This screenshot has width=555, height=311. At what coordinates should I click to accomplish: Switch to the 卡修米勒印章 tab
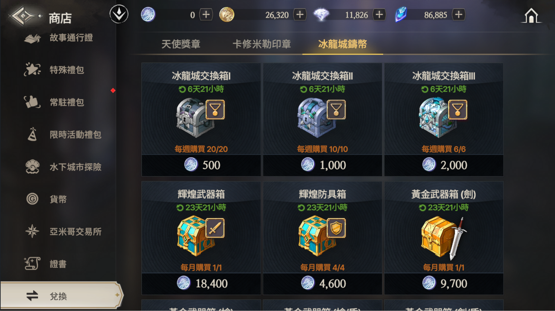[262, 44]
